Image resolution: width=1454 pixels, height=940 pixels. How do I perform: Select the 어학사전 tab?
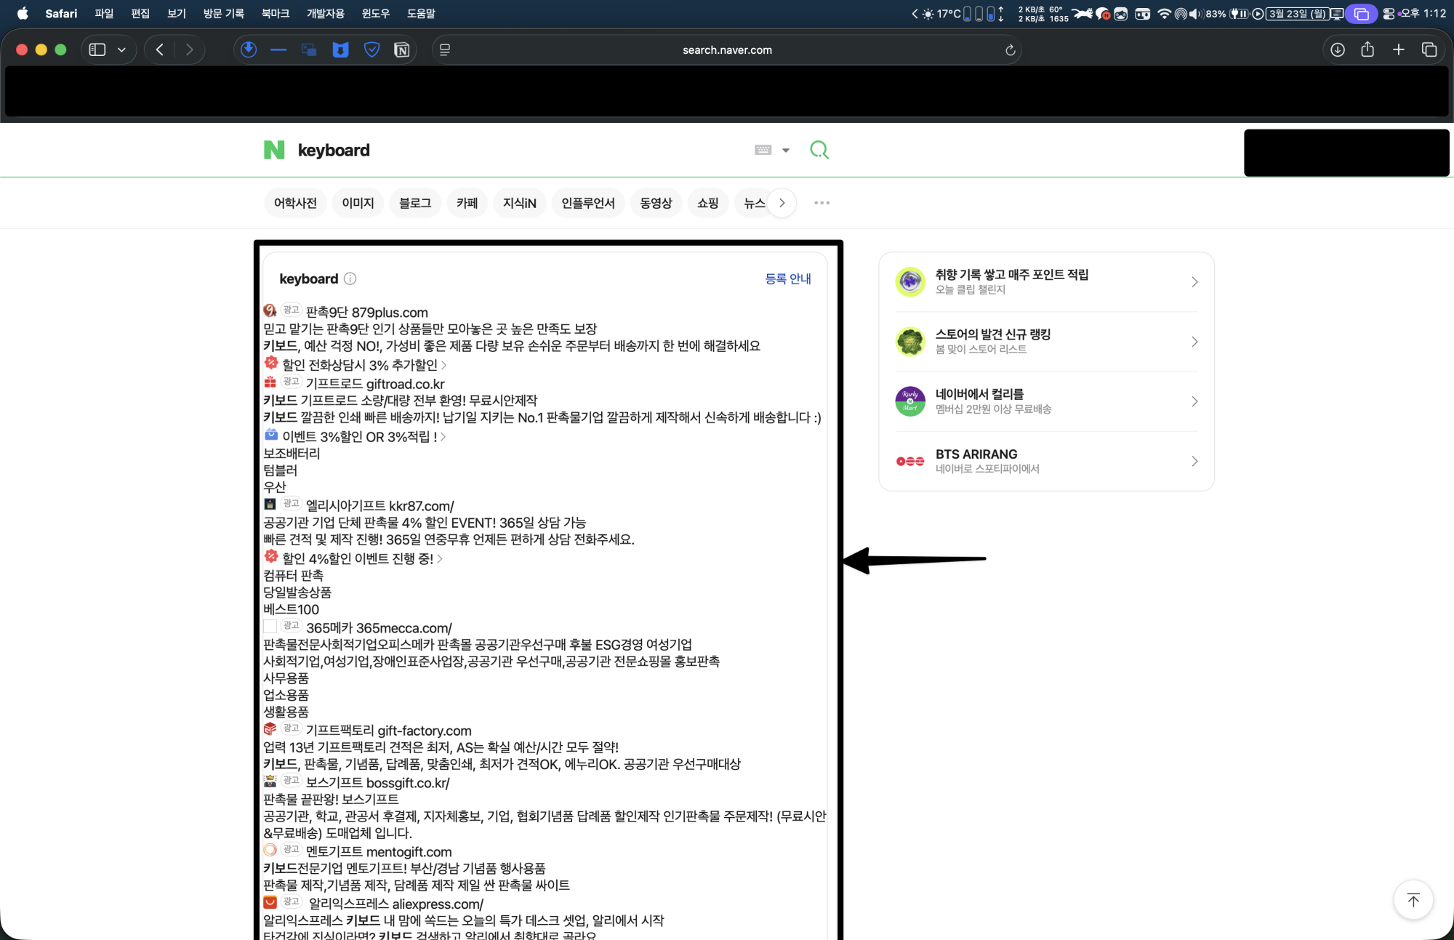295,203
